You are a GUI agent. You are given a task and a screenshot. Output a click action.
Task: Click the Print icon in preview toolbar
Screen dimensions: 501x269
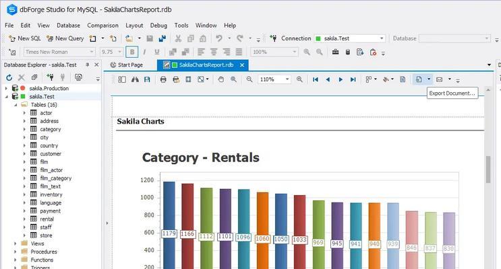[163, 79]
